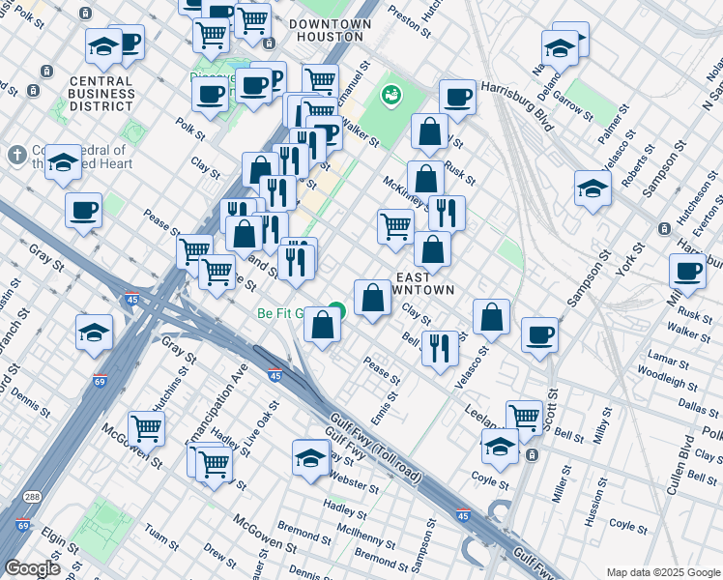Click the York St street label
This screenshot has height=580, width=723.
(x=631, y=259)
